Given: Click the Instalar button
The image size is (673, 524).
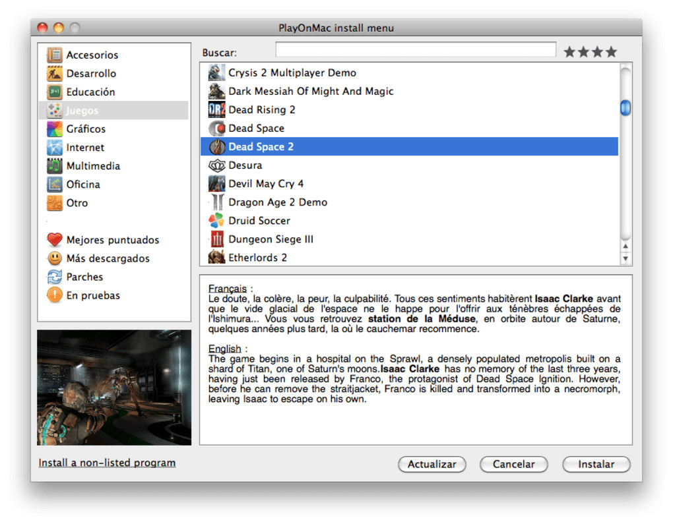Looking at the screenshot, I should click(x=596, y=465).
